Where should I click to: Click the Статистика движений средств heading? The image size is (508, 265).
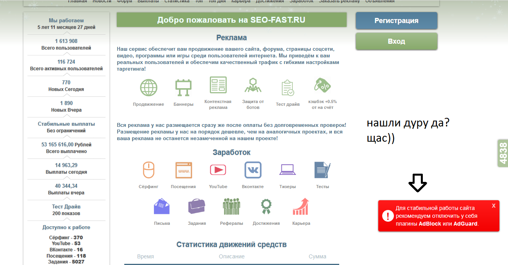pos(232,245)
